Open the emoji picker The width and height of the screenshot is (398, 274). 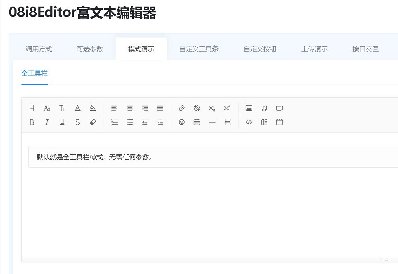click(x=181, y=122)
